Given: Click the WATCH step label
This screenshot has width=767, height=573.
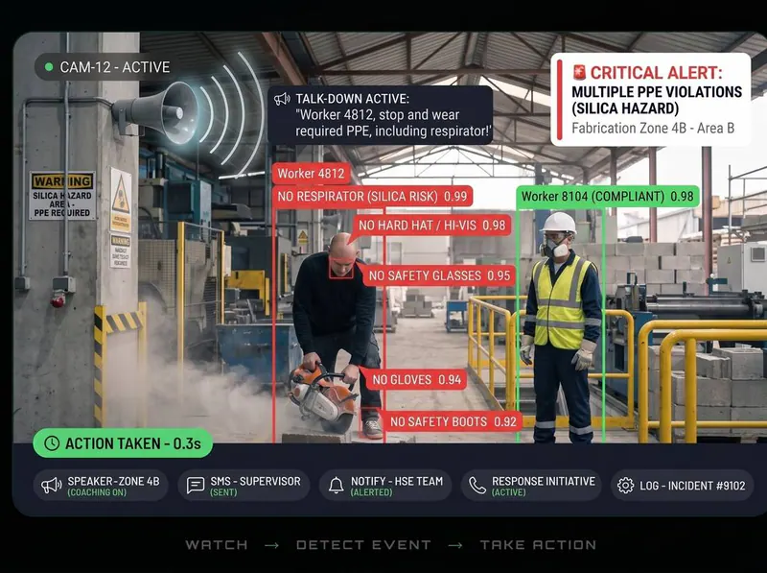Looking at the screenshot, I should 217,544.
